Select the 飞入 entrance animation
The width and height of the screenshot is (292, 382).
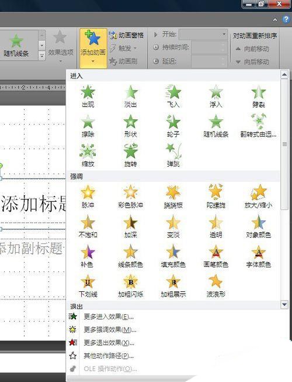point(173,96)
